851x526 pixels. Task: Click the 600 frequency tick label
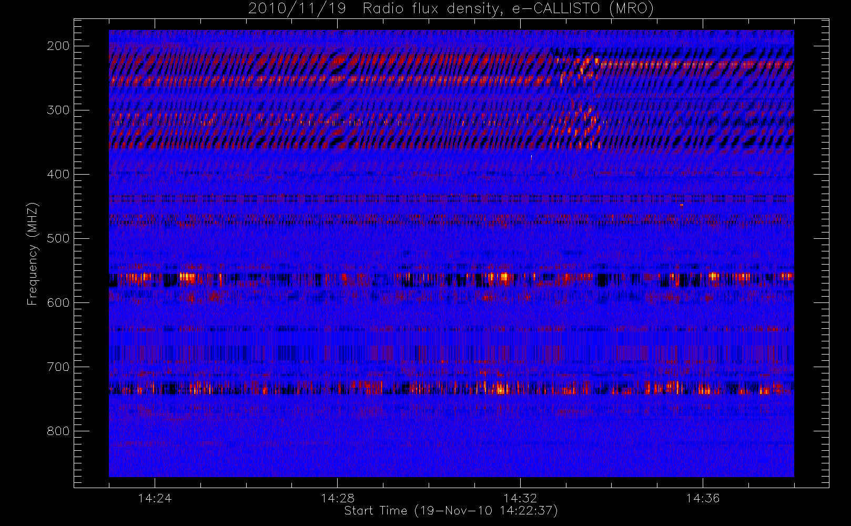(58, 302)
